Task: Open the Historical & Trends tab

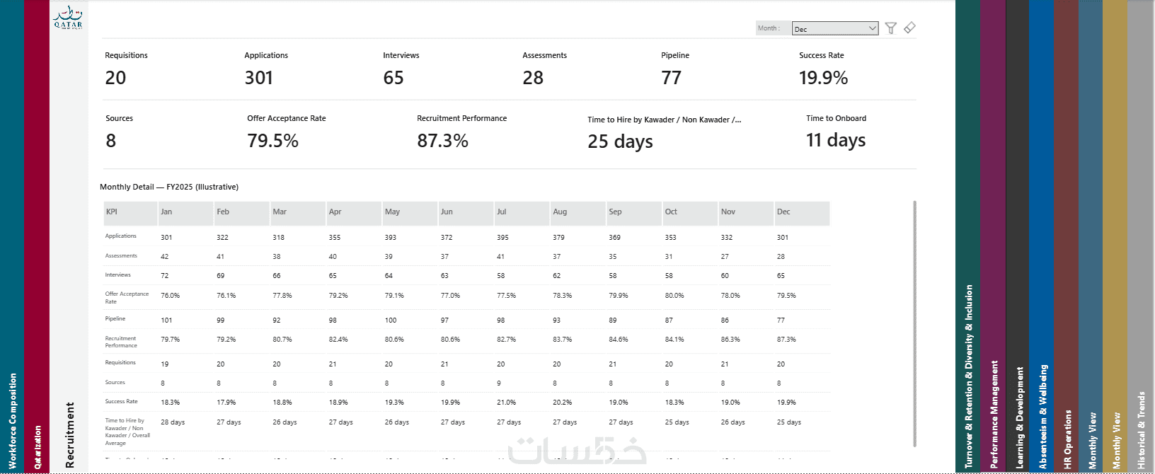Action: click(1141, 237)
